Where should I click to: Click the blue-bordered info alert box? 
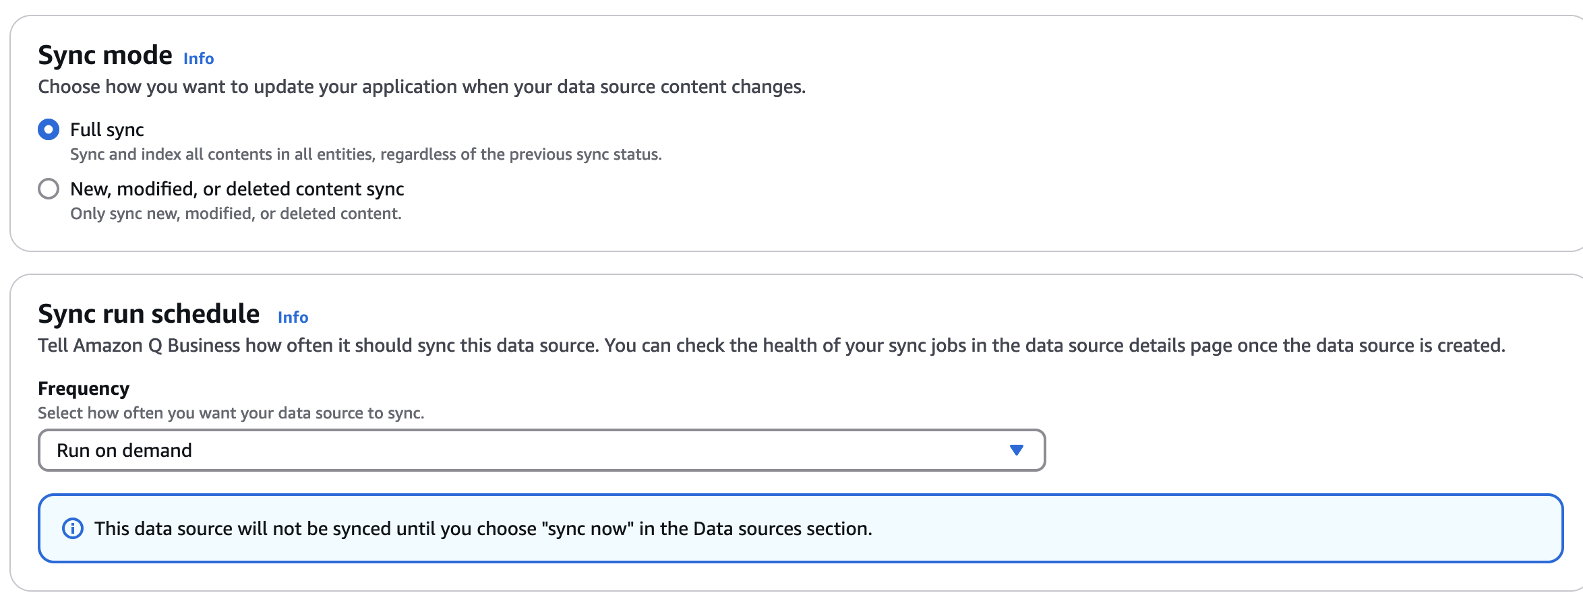click(1214, 529)
